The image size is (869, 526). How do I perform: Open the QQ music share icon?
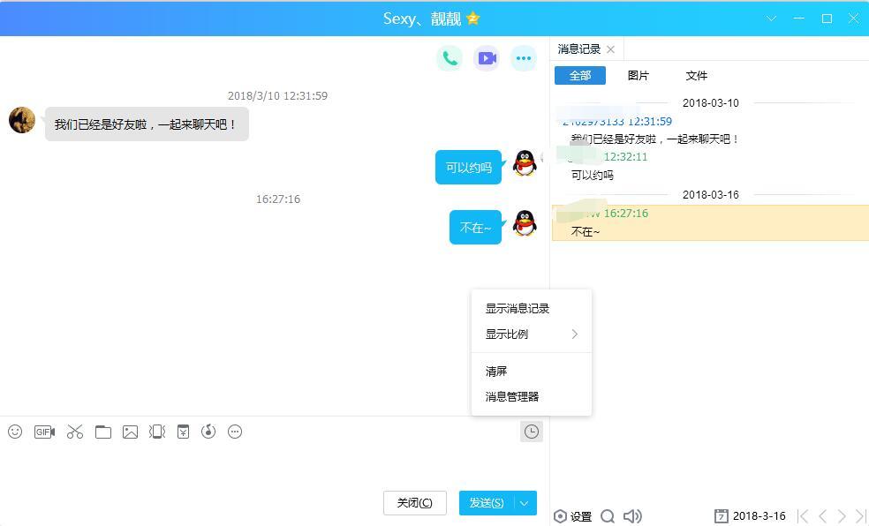[x=208, y=432]
